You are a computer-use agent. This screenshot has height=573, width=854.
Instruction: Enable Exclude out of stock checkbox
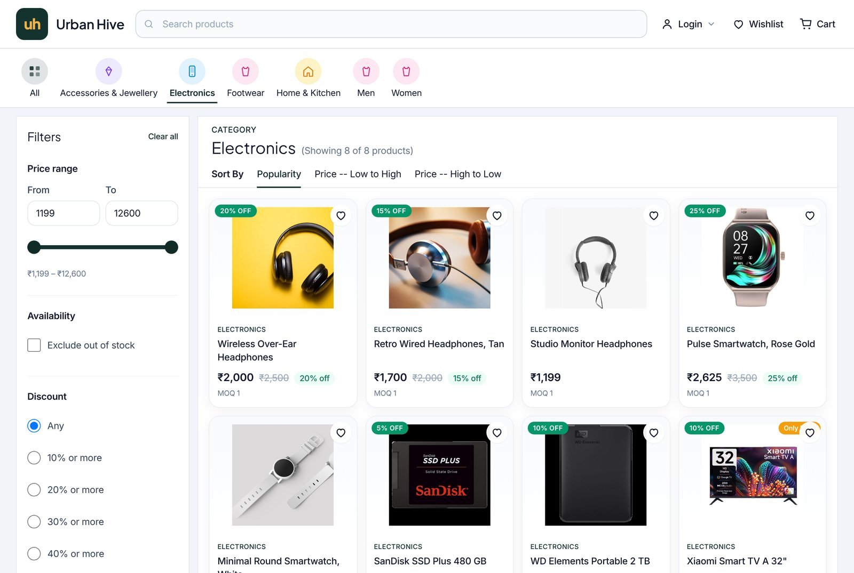tap(34, 345)
